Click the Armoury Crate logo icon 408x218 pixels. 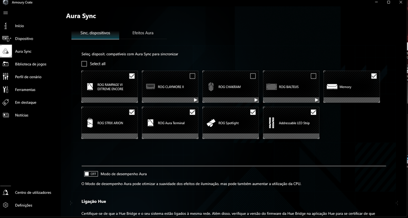pyautogui.click(x=5, y=2)
